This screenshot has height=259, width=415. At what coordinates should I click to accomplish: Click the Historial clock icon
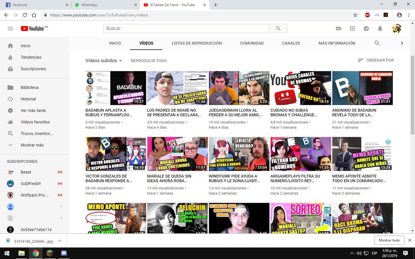[x=10, y=99]
